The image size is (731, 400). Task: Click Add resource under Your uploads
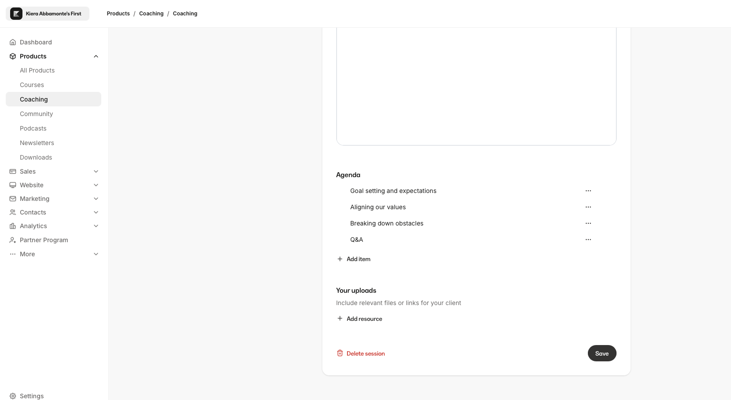(364, 318)
